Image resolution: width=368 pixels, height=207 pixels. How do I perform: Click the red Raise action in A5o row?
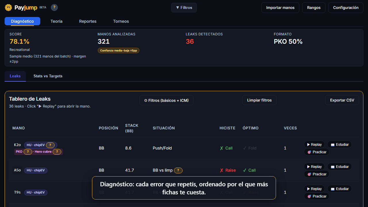pos(228,170)
